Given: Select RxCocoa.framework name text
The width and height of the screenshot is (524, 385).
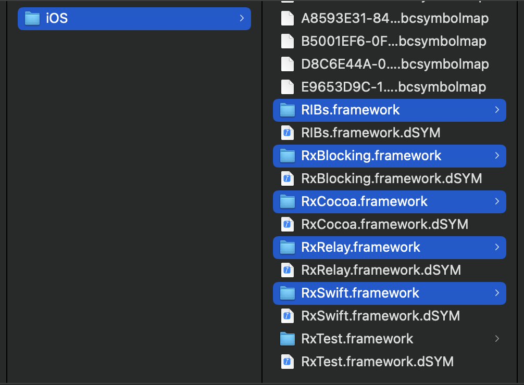Looking at the screenshot, I should [364, 201].
